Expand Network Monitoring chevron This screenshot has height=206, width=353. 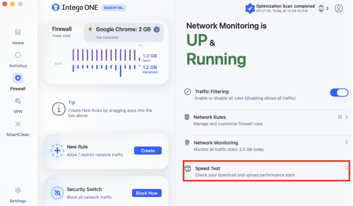tap(347, 142)
